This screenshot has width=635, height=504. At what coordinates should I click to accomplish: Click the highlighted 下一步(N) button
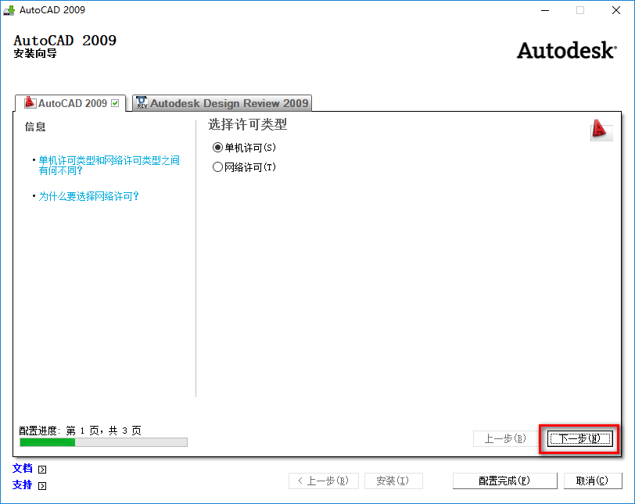point(579,439)
